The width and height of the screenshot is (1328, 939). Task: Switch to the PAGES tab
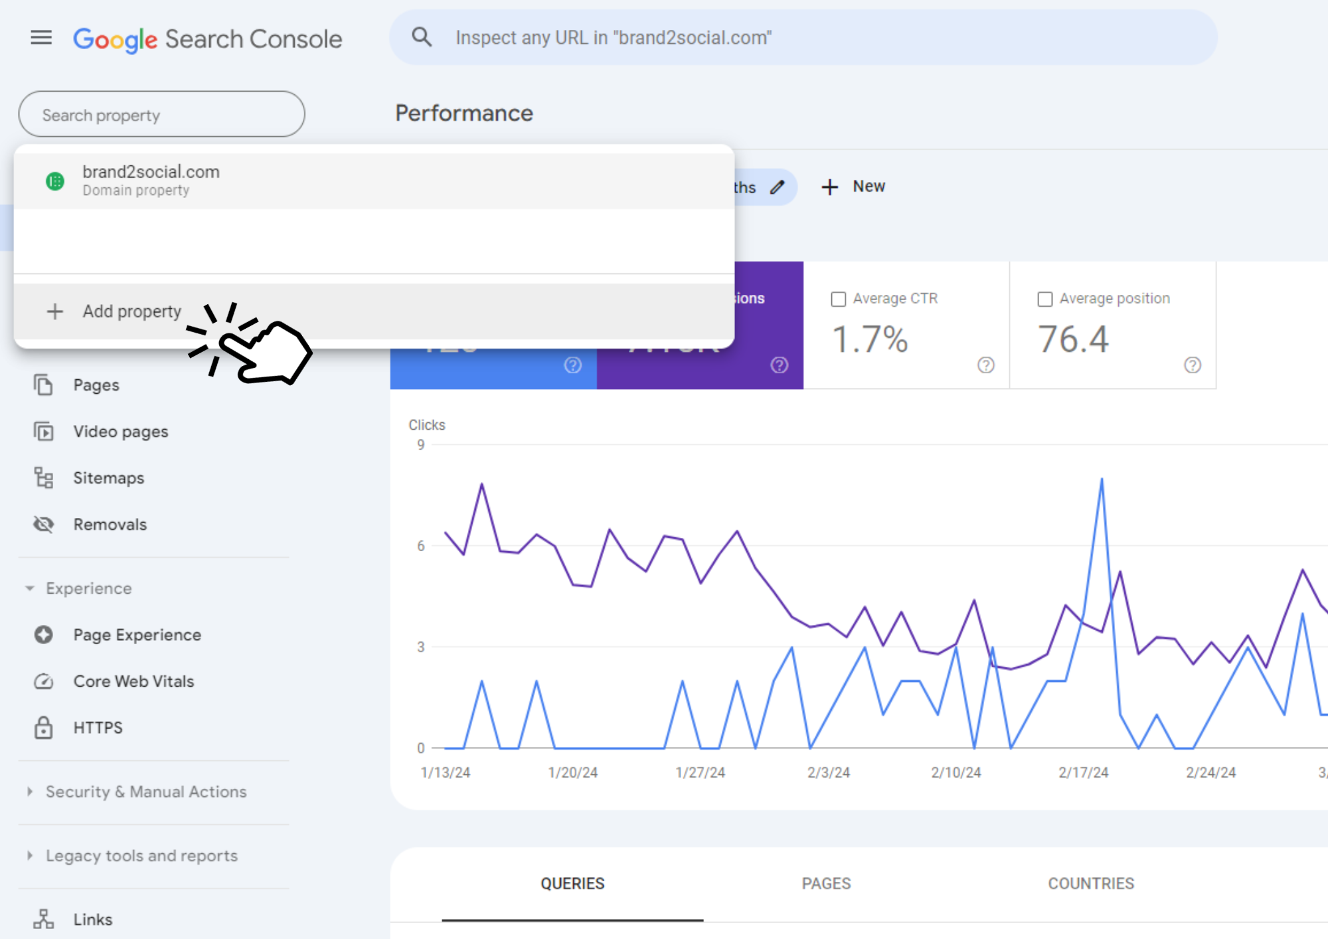826,884
